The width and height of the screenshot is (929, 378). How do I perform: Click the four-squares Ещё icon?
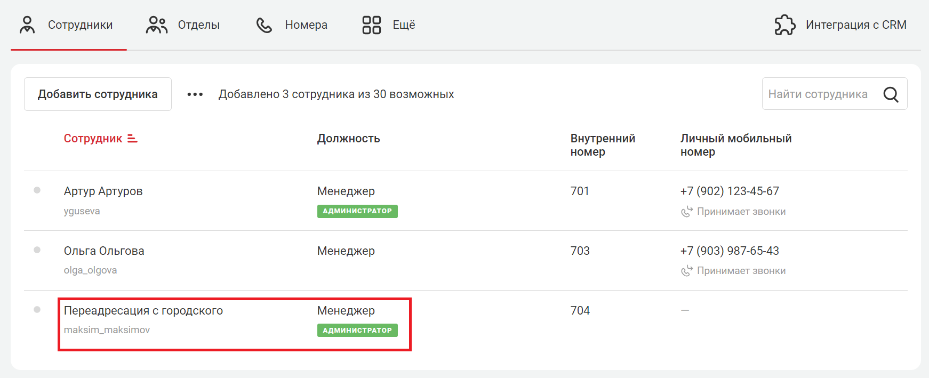(371, 25)
